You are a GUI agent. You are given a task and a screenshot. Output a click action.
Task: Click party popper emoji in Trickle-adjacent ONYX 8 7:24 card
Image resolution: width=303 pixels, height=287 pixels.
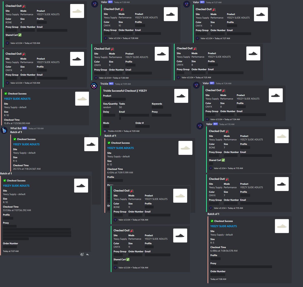click(x=224, y=90)
